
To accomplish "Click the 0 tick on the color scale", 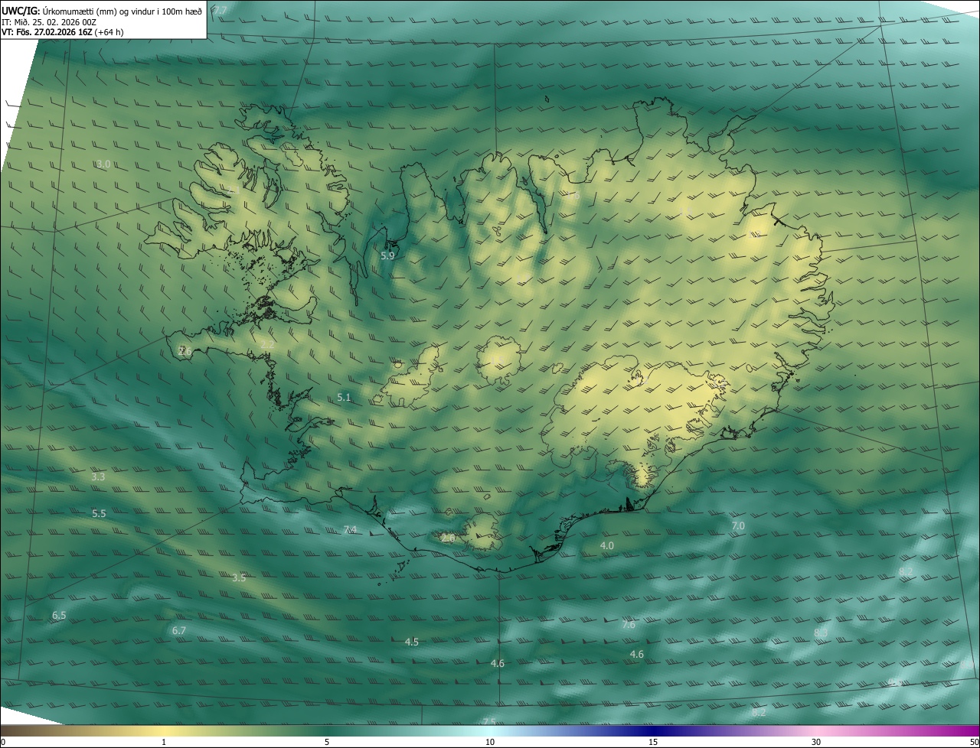I will click(3, 742).
